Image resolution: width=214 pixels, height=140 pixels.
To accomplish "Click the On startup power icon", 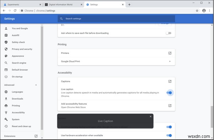I will 6,77.
